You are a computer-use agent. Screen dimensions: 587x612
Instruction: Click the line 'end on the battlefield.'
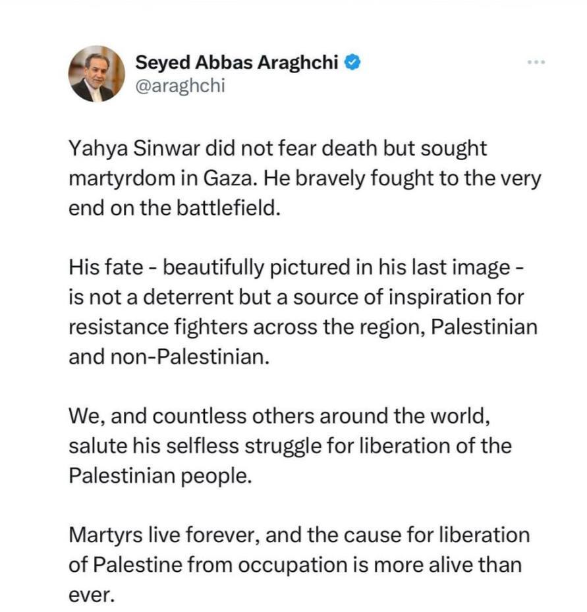click(x=175, y=208)
